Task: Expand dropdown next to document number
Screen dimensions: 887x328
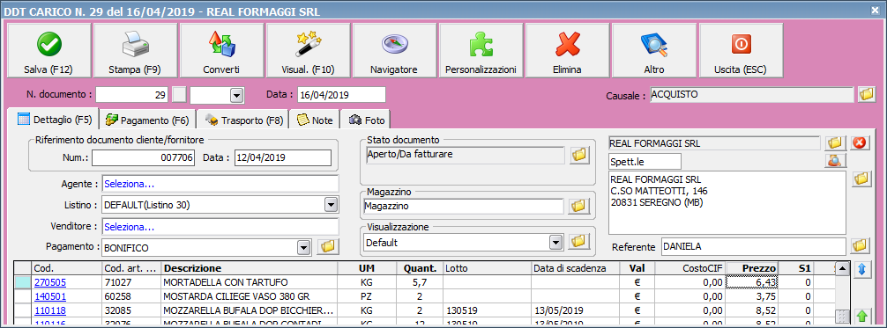Action: pyautogui.click(x=236, y=95)
